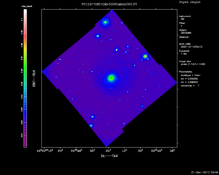
Task: Click the 0.01 colorbar tick label
Action: pyautogui.click(x=22, y=135)
